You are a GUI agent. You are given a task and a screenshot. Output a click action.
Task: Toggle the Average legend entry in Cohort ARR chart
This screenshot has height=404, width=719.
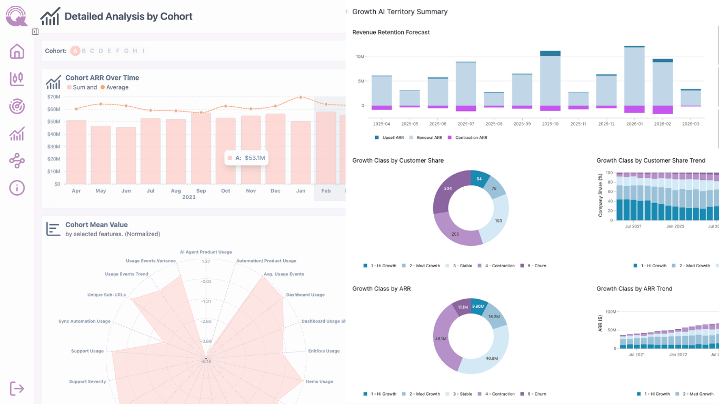pos(114,87)
